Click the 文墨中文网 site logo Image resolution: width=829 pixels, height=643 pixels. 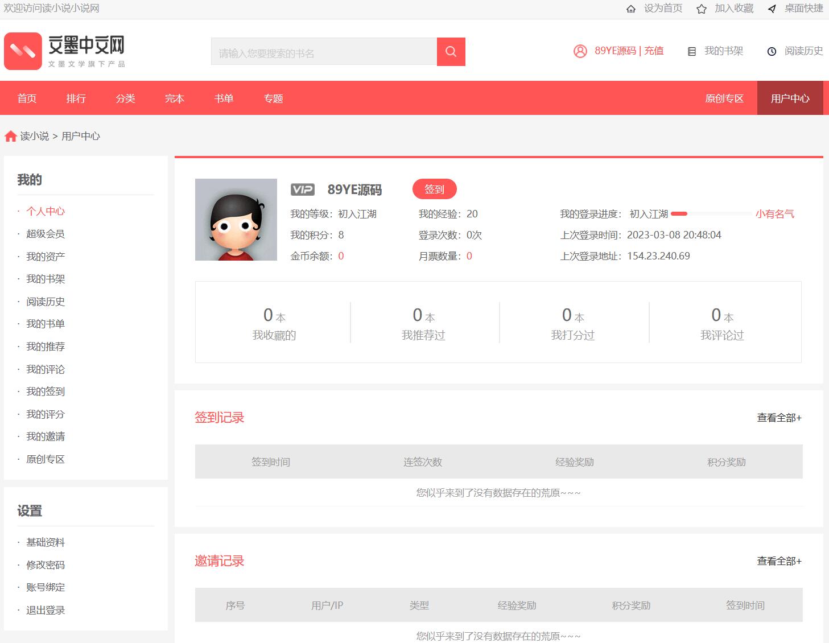click(x=64, y=51)
